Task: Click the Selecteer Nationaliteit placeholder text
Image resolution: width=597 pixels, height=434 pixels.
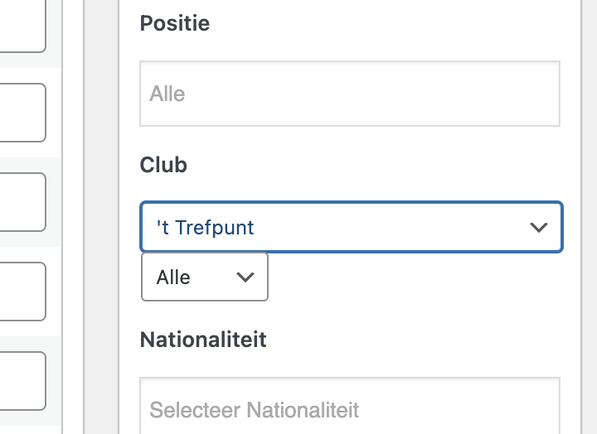Action: [x=254, y=409]
